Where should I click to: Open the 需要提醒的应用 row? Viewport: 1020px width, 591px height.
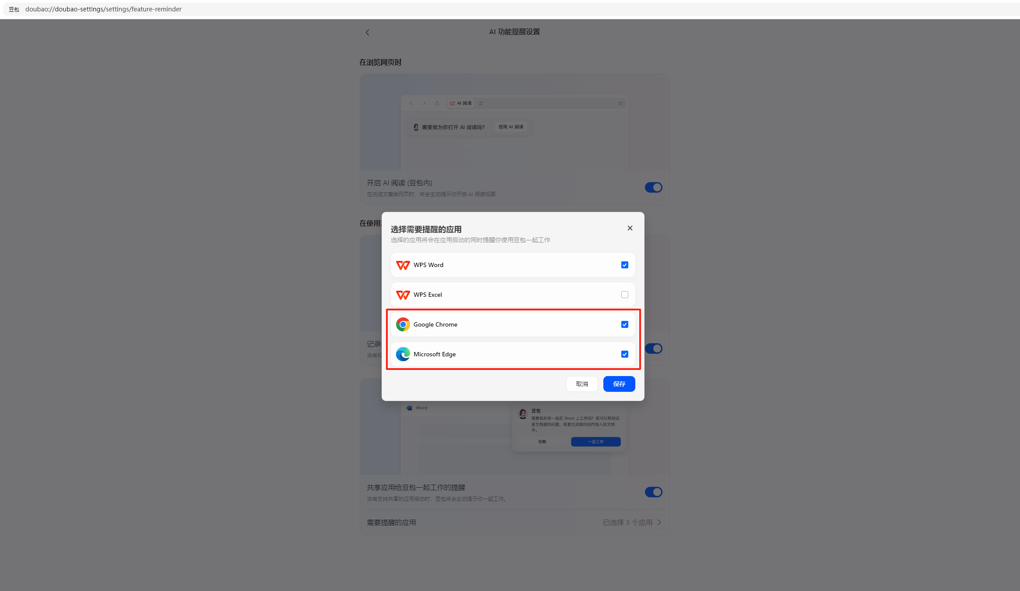pos(514,522)
